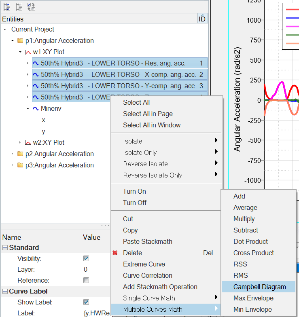Click the Minenv curve icon

[x=36, y=109]
